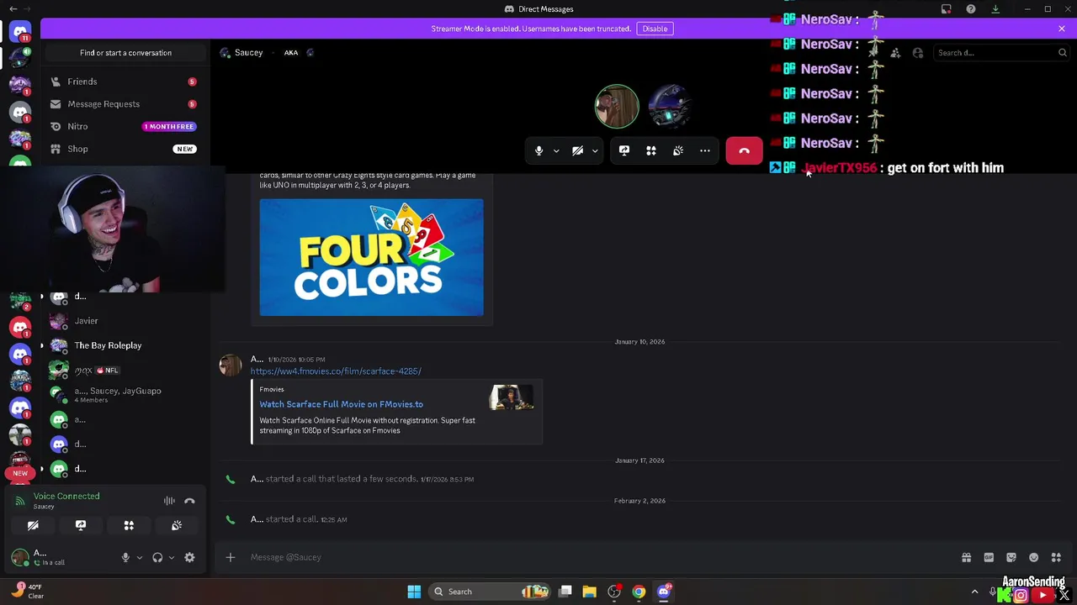The width and height of the screenshot is (1077, 605).
Task: Click the taskbar Search box
Action: (x=491, y=592)
